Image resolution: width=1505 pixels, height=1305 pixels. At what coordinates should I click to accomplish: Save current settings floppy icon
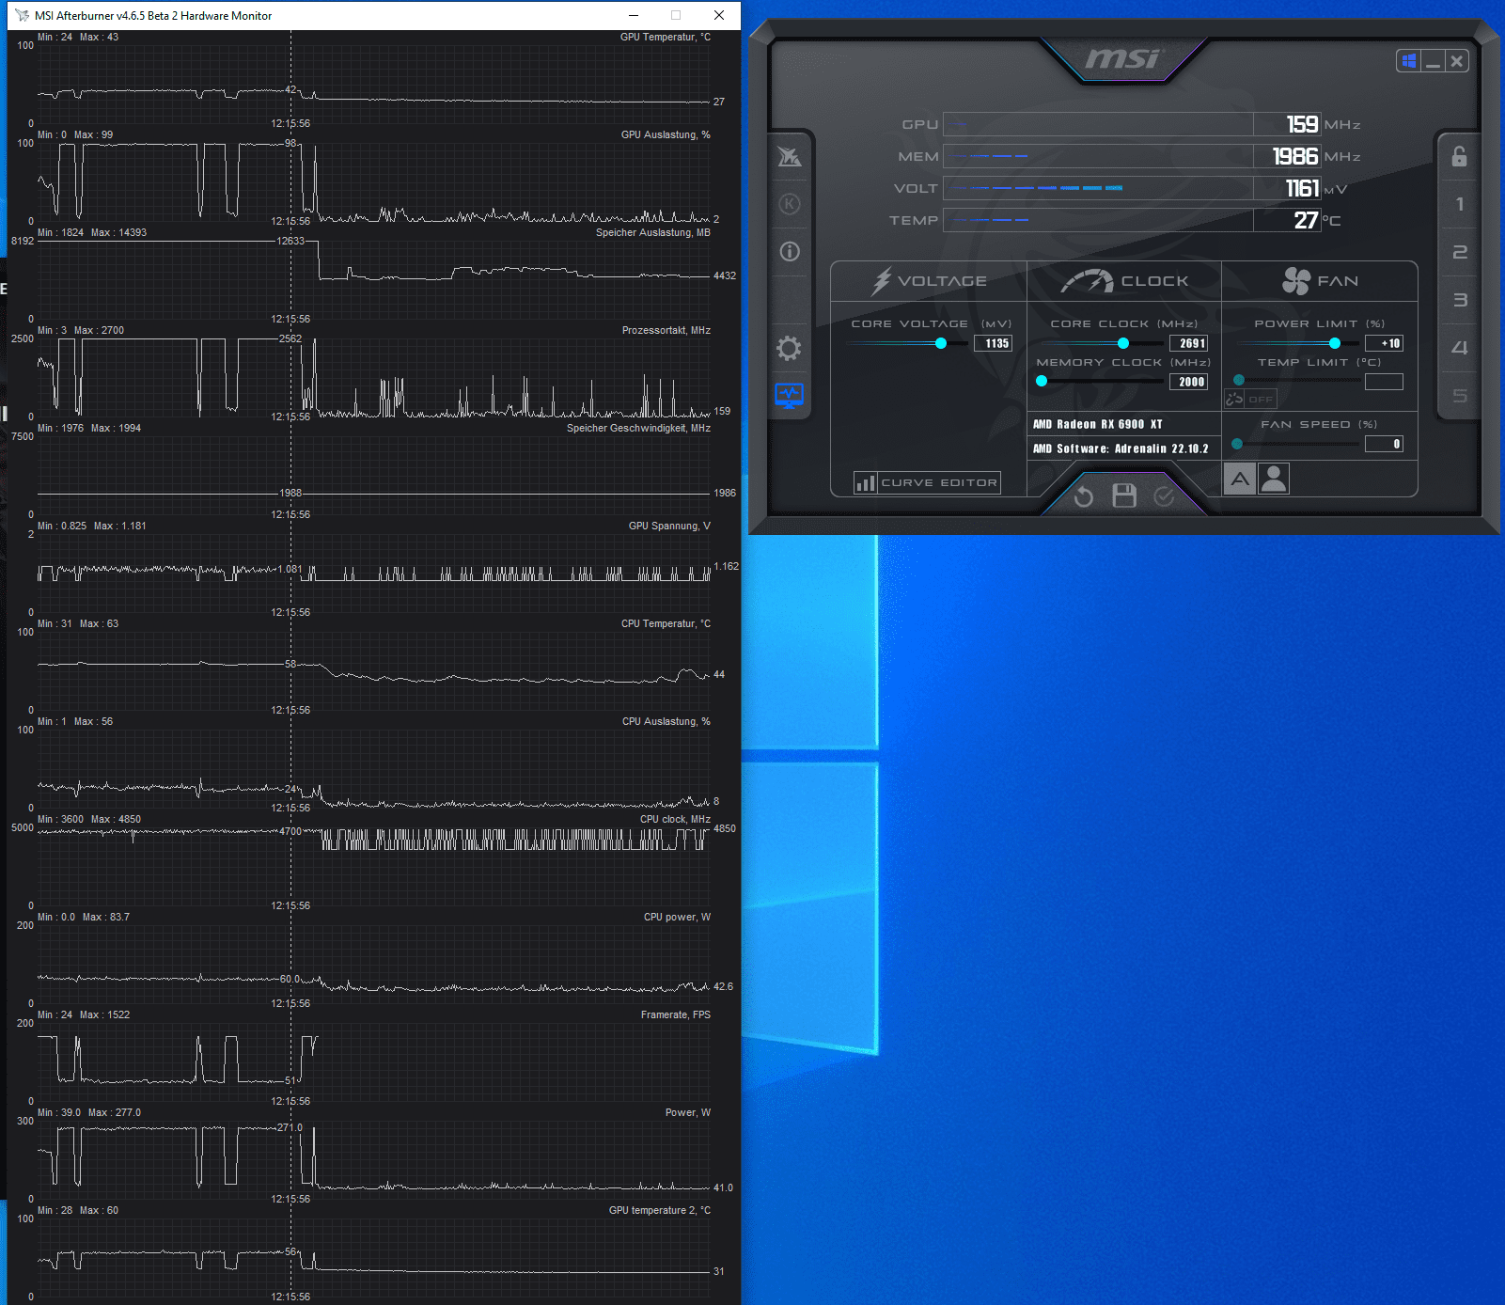1124,495
